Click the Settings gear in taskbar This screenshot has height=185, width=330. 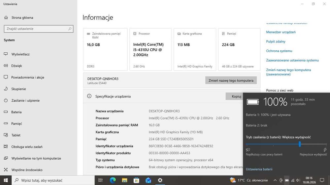pos(160,180)
